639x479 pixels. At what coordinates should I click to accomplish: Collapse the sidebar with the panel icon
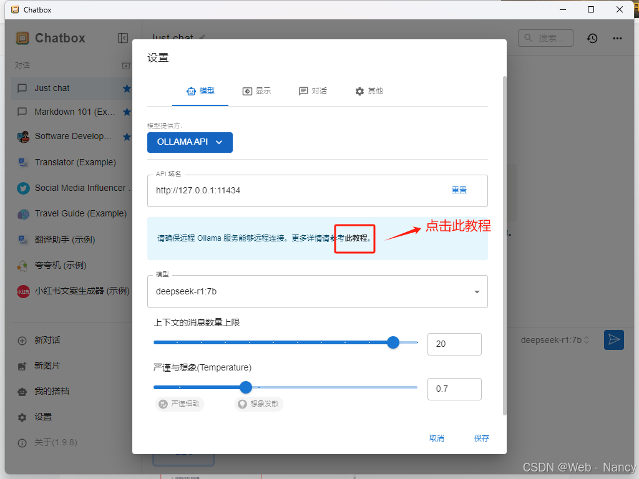[x=123, y=38]
